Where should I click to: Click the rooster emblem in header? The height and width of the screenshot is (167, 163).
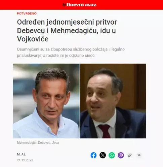(x=64, y=5)
